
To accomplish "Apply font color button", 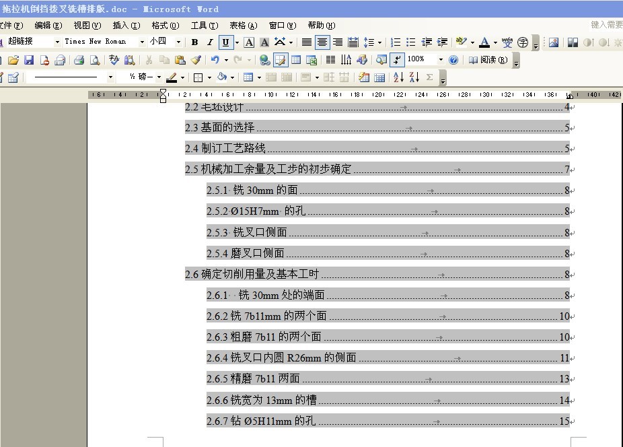I will [x=484, y=42].
